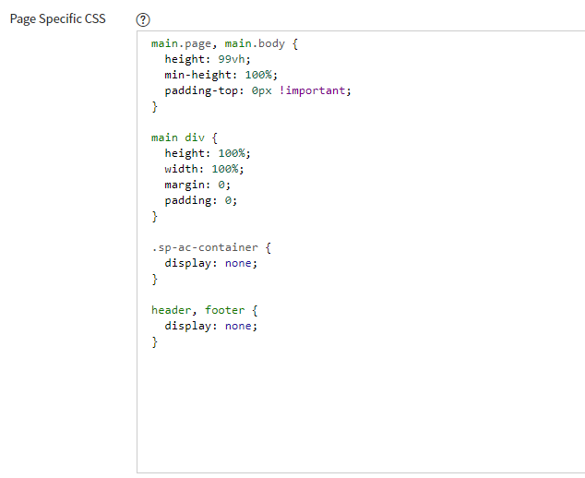Place cursor on height: 99vh line
Screen dimensions: 585x478
click(x=208, y=59)
